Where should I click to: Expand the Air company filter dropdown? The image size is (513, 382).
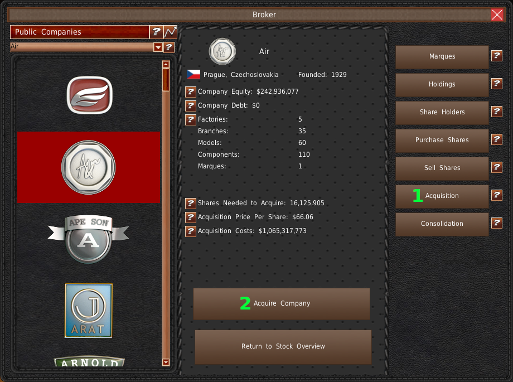[158, 47]
